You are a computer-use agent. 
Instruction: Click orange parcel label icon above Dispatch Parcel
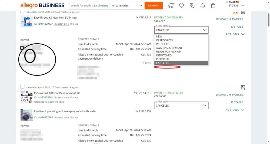tap(235, 12)
